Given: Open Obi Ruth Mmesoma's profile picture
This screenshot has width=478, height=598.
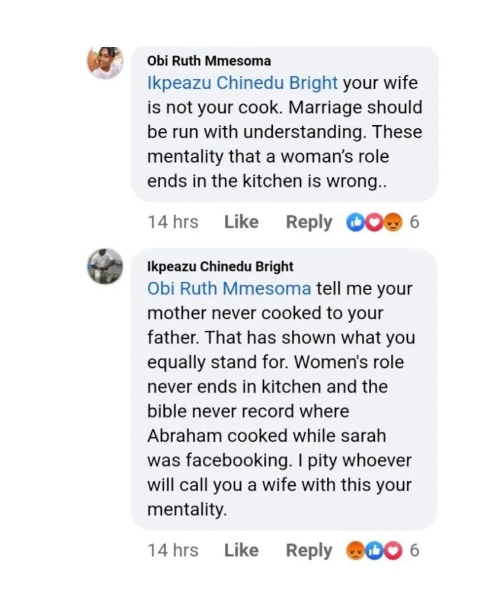Looking at the screenshot, I should (x=105, y=61).
